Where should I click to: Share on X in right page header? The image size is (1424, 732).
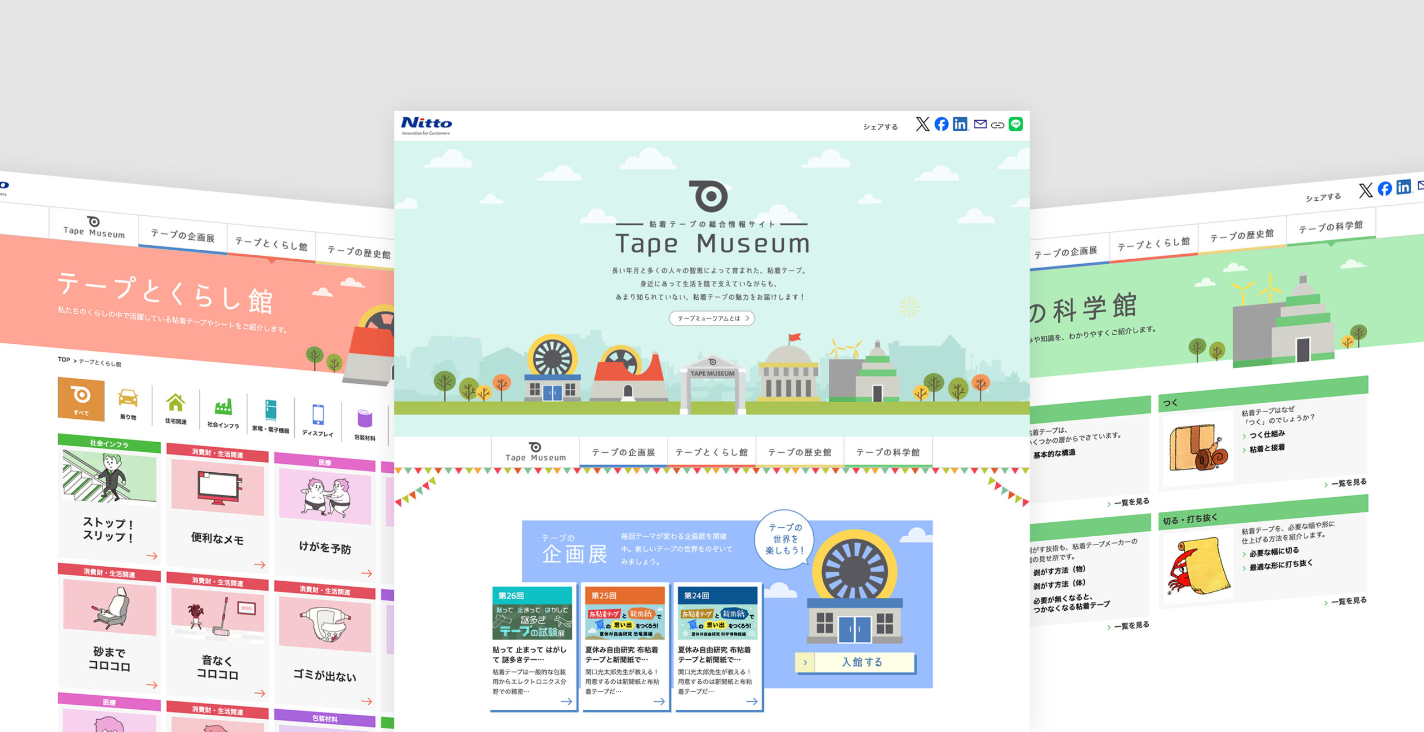click(1366, 191)
